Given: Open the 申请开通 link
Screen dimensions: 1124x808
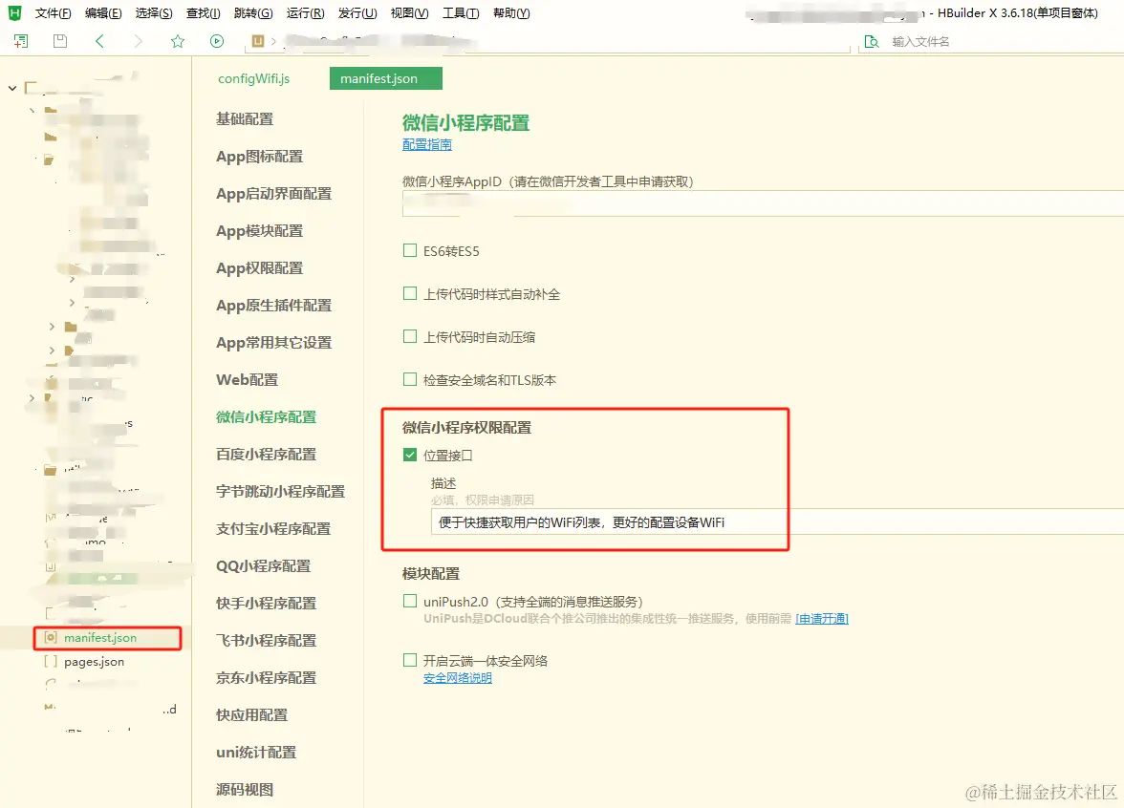Looking at the screenshot, I should tap(822, 619).
